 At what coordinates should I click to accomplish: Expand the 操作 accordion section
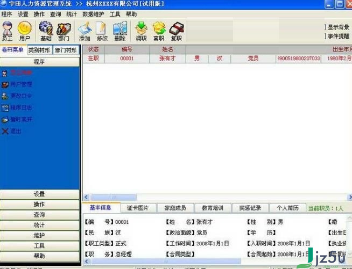click(39, 205)
